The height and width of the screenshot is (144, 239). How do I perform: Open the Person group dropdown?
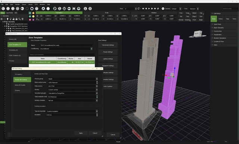73,79
